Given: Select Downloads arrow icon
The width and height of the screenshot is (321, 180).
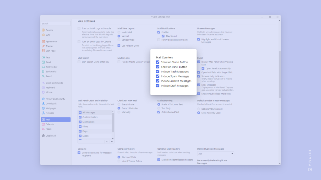Looking at the screenshot, I should point(43,104).
